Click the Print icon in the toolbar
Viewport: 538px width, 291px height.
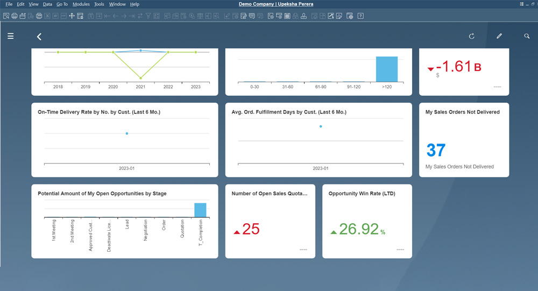click(14, 16)
